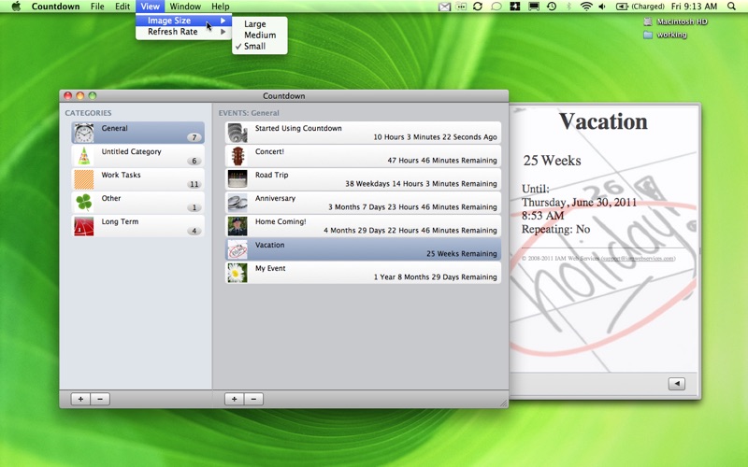Close the View menu in menu bar
Screen dimensions: 748x467
150,7
